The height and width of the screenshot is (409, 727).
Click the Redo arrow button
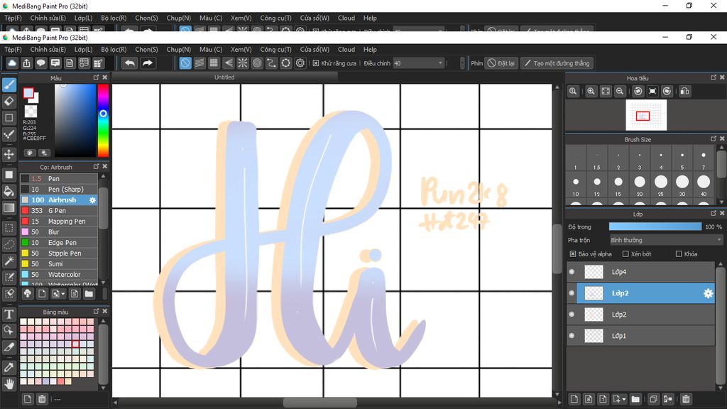[x=148, y=63]
